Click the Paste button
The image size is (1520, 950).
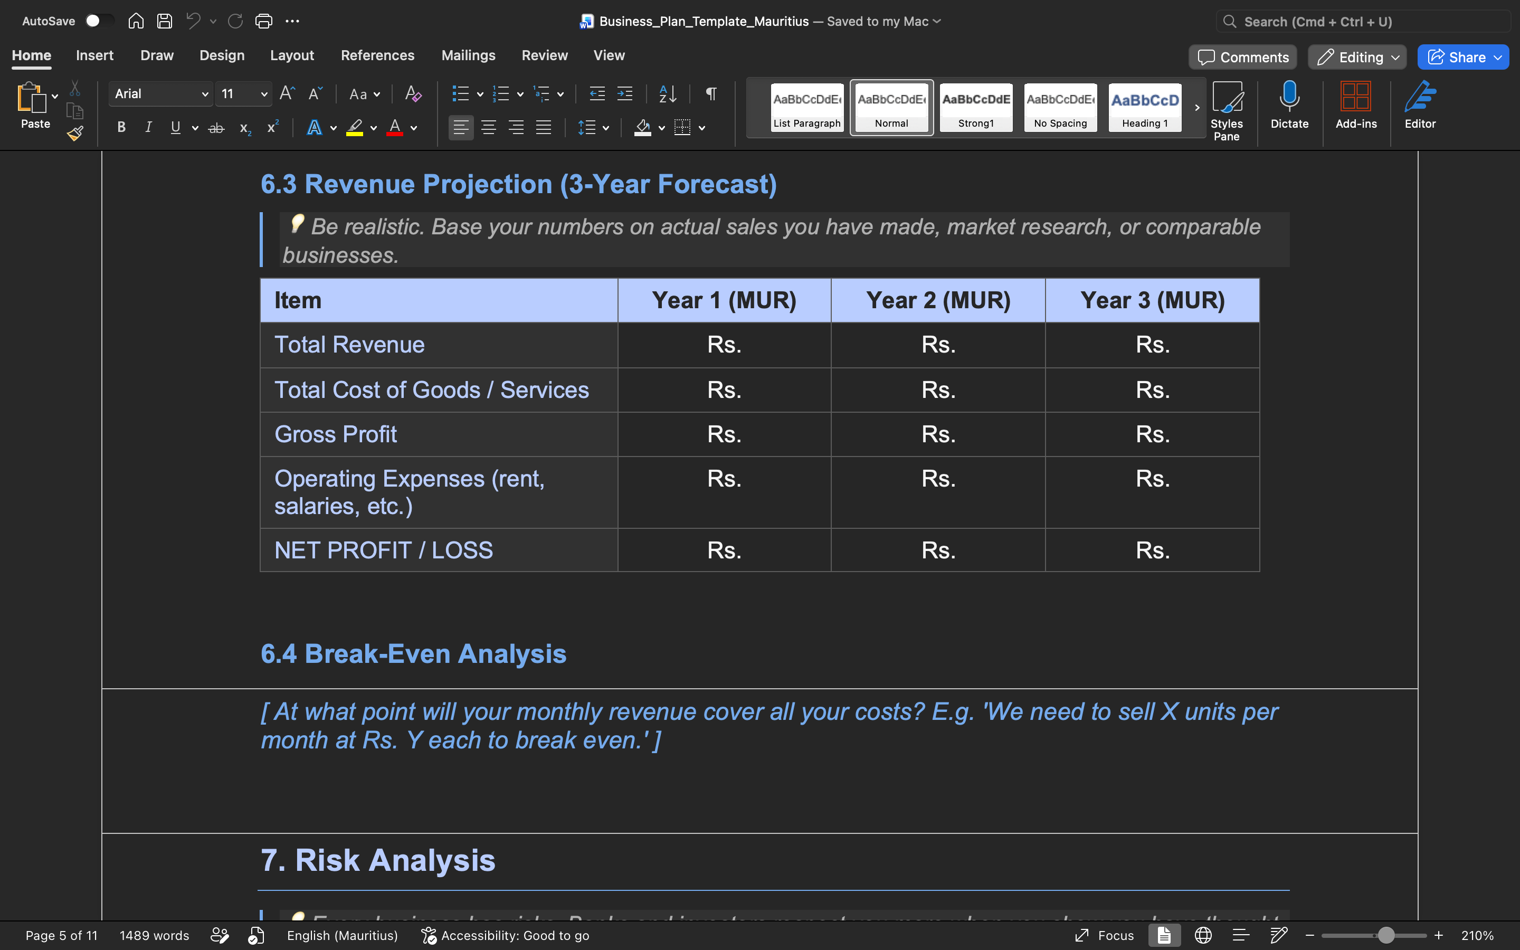click(35, 107)
